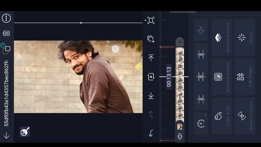Click the photo of the man in the preview
The width and height of the screenshot is (261, 147).
[78, 77]
